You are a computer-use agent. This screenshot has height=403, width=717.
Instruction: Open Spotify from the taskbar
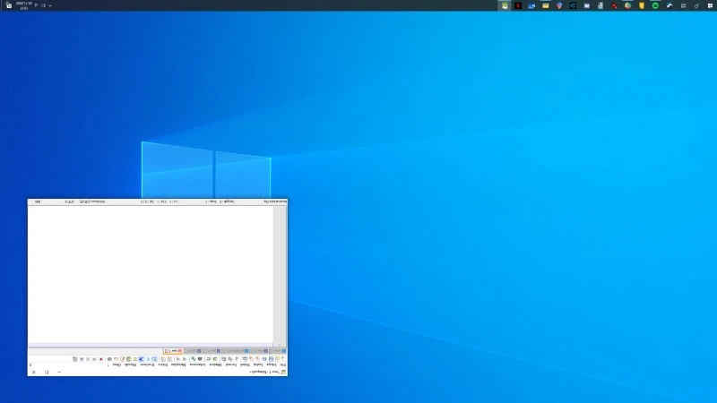tap(655, 5)
